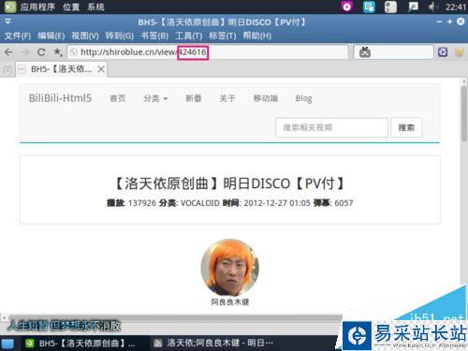
Task: Open the 应用程序 panel menu
Action: point(37,7)
